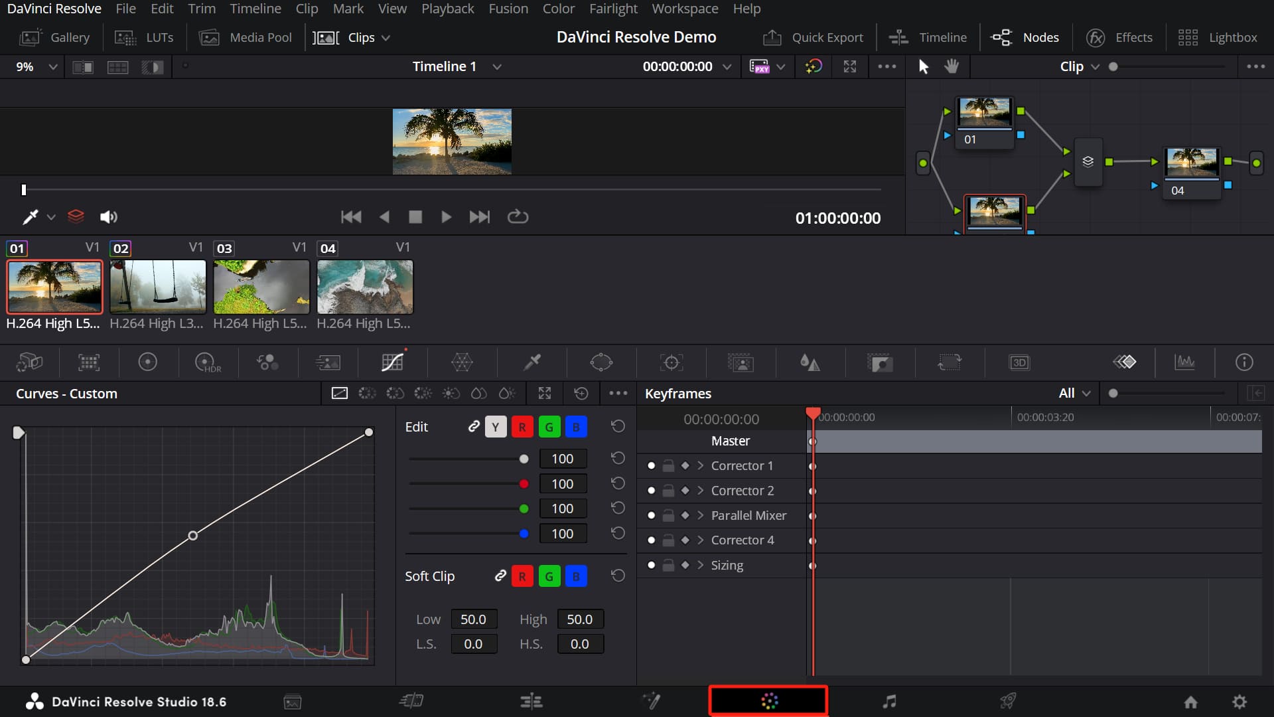Open the Gallery panel
Screen dimensions: 1274x717
tap(55, 38)
